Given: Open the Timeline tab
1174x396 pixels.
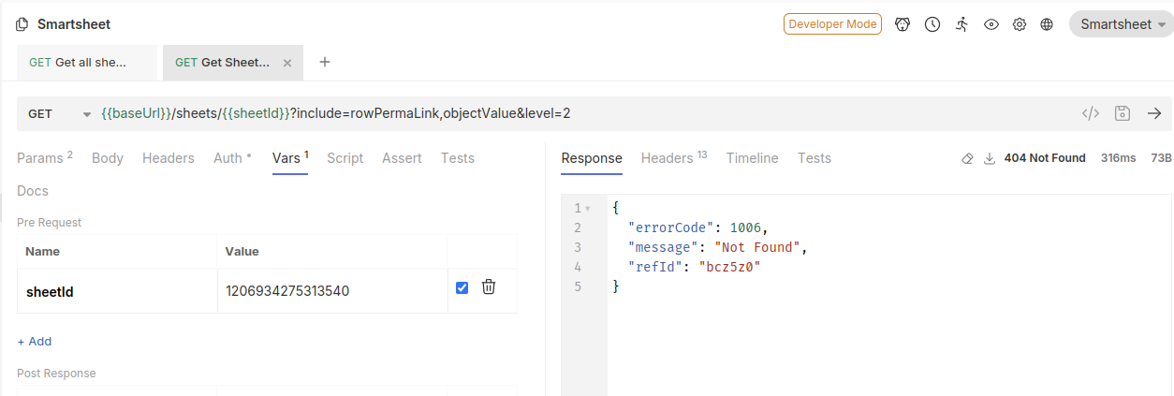Looking at the screenshot, I should [x=753, y=158].
